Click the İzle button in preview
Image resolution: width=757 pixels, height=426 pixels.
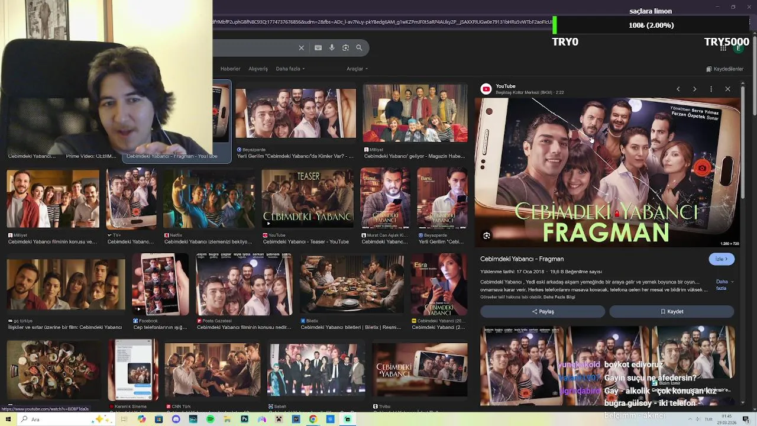click(722, 259)
